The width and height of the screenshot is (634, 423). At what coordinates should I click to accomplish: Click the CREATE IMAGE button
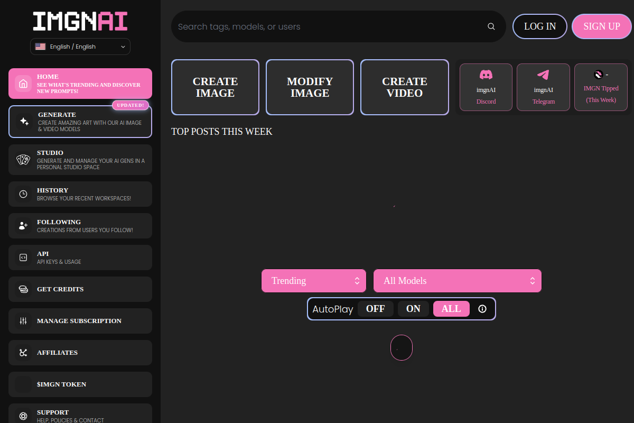click(215, 87)
